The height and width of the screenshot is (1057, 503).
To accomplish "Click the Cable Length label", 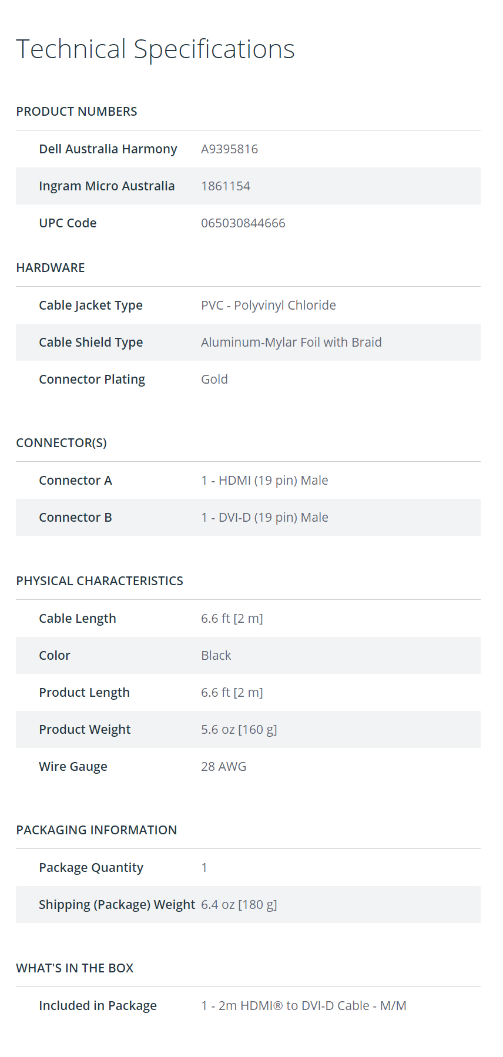I will pyautogui.click(x=78, y=619).
